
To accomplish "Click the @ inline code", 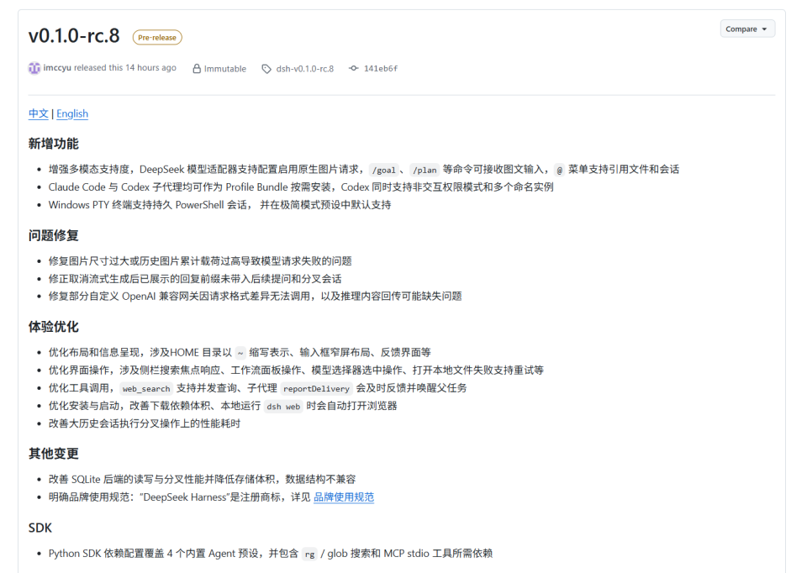I will 560,170.
